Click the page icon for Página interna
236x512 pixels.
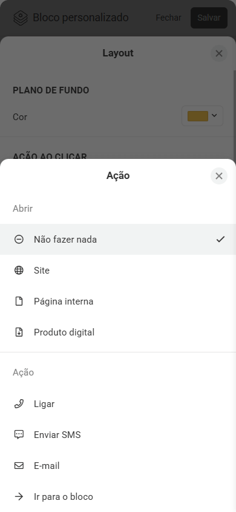tap(19, 301)
